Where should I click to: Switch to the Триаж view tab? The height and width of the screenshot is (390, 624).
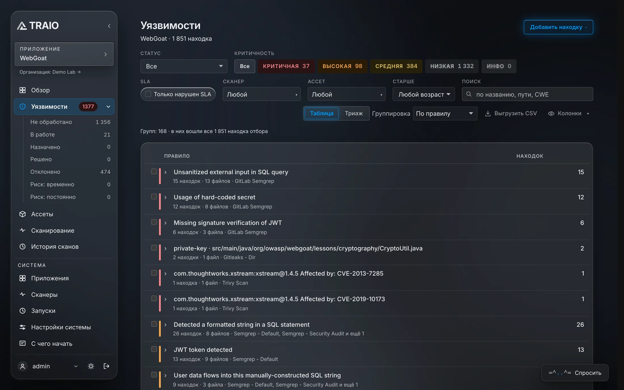coord(354,113)
